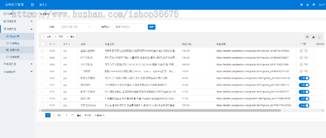The width and height of the screenshot is (326, 138).
Task: Tick the checkbox for row 3447
Action: point(43,71)
